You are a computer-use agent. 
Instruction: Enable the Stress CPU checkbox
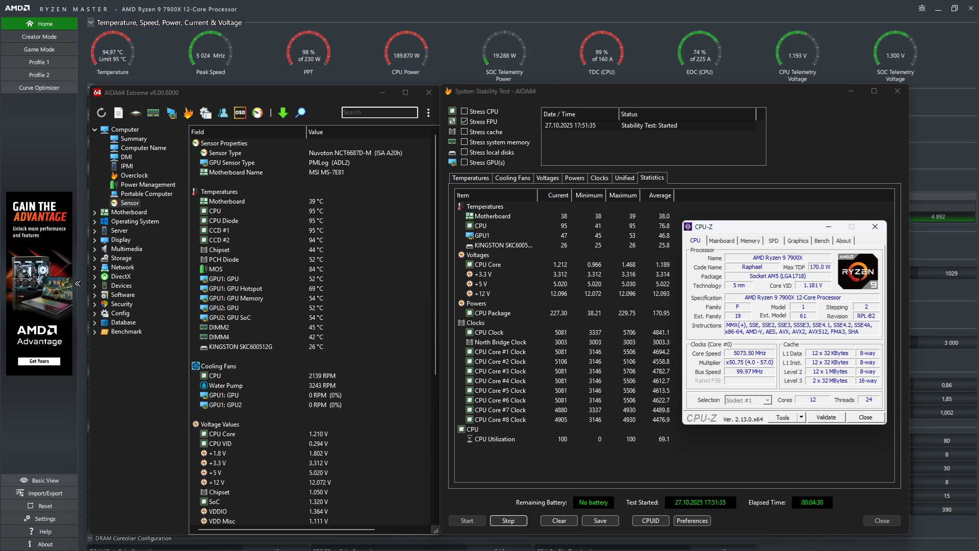pos(464,111)
